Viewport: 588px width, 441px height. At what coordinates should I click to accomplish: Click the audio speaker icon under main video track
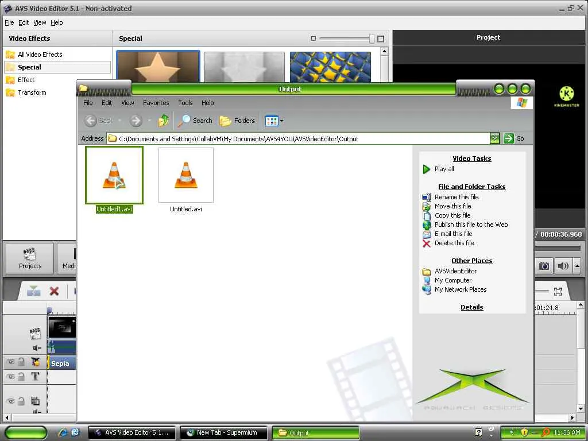[x=37, y=348]
